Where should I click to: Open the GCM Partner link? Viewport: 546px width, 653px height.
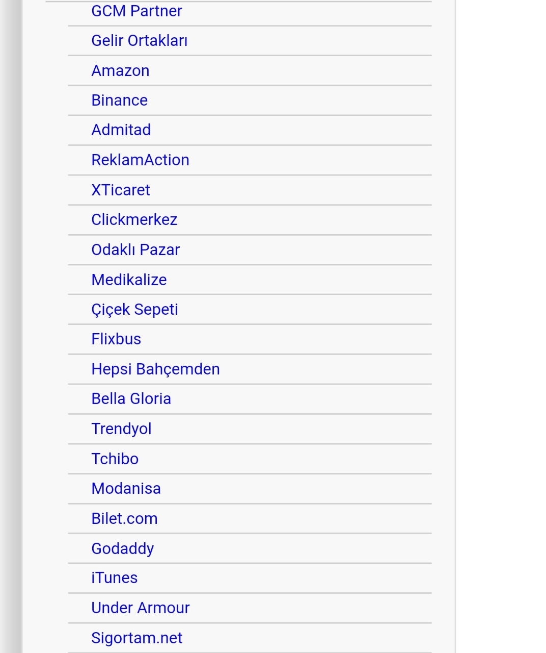tap(137, 11)
